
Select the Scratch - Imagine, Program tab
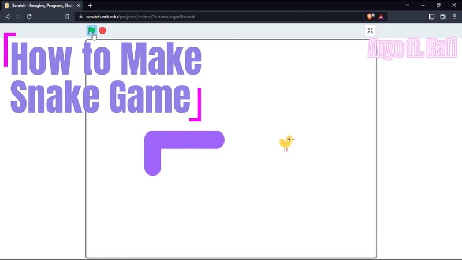click(x=42, y=6)
